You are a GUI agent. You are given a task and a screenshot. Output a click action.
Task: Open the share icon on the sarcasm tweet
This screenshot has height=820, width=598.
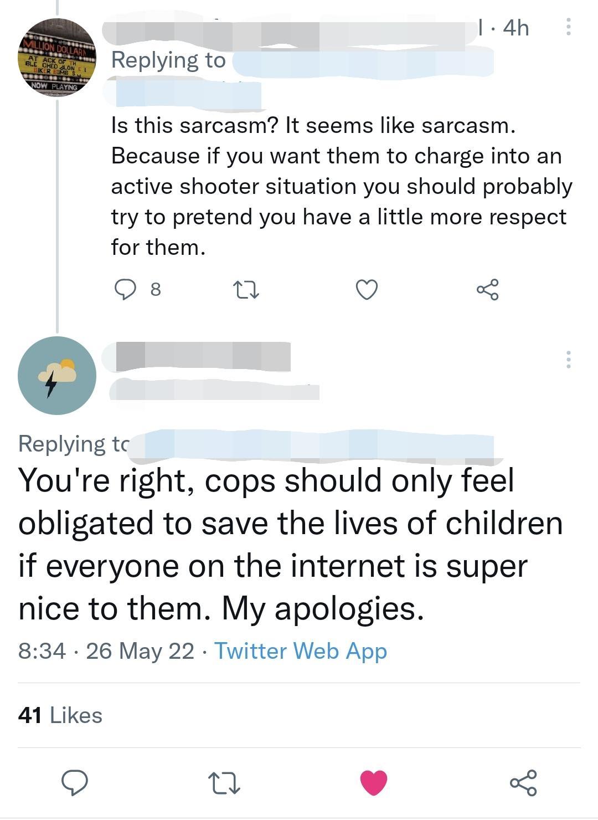tap(488, 290)
